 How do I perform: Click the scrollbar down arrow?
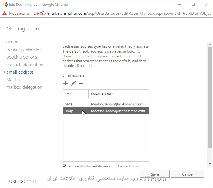click(x=210, y=164)
